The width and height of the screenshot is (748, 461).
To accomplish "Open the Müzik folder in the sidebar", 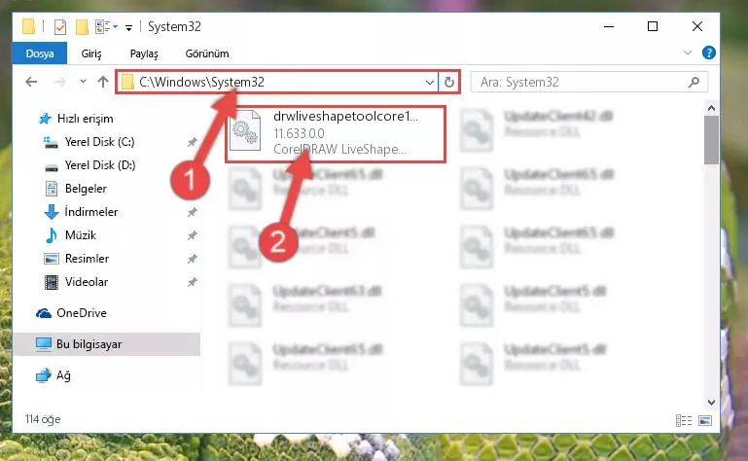I will 81,235.
